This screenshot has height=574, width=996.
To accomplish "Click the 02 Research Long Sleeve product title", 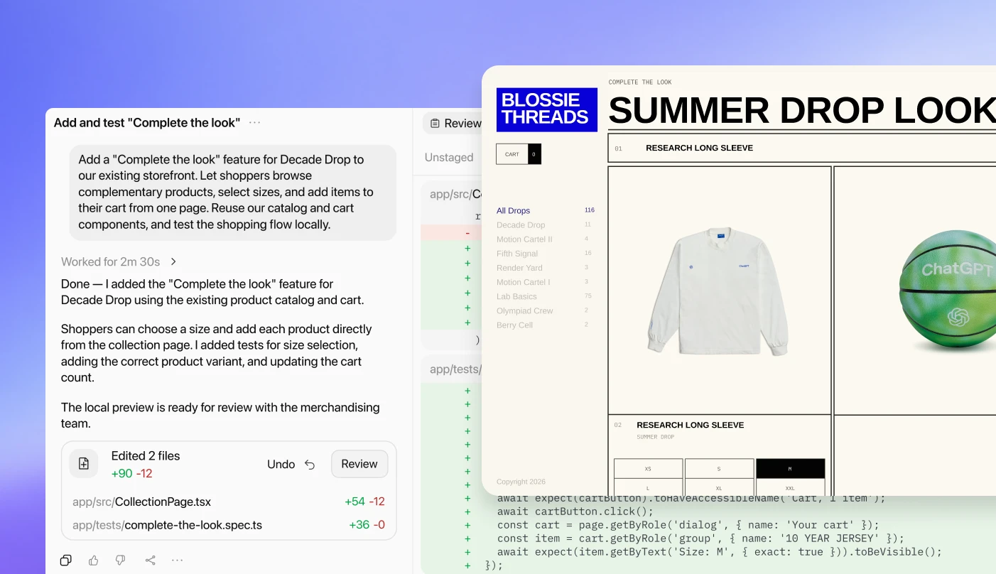I will coord(690,425).
